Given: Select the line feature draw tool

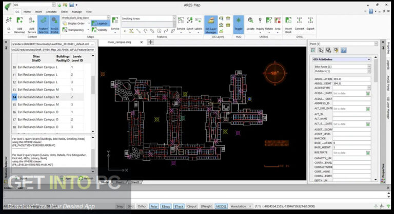Looking at the screenshot, I should tap(139, 31).
